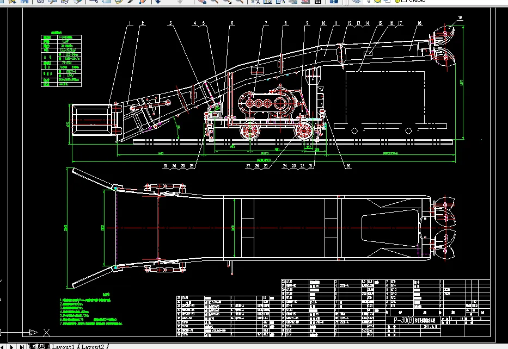
Task: Select the green technical specification table
Action: click(x=61, y=60)
